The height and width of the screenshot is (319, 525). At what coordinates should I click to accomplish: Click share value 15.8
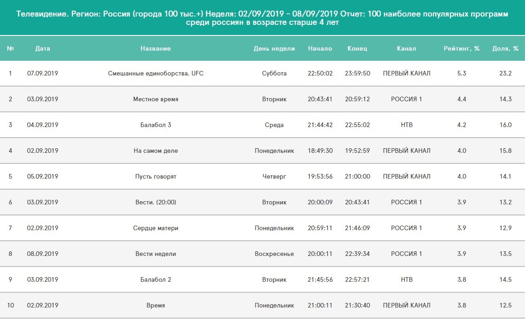coord(506,151)
